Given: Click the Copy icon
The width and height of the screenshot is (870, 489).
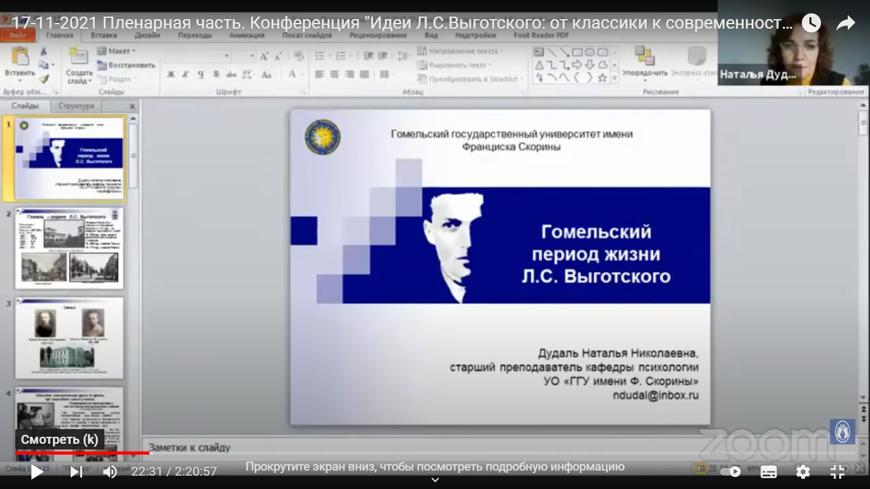Looking at the screenshot, I should click(43, 65).
